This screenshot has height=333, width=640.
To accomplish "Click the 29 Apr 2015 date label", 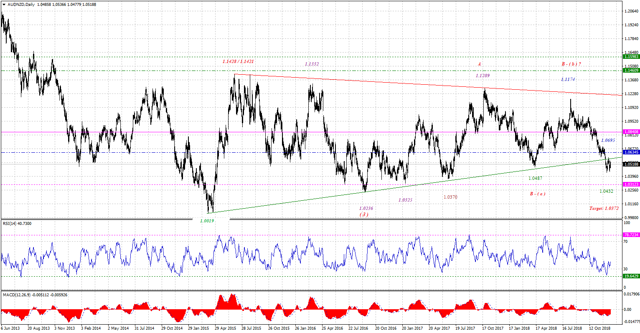I will 226,328.
